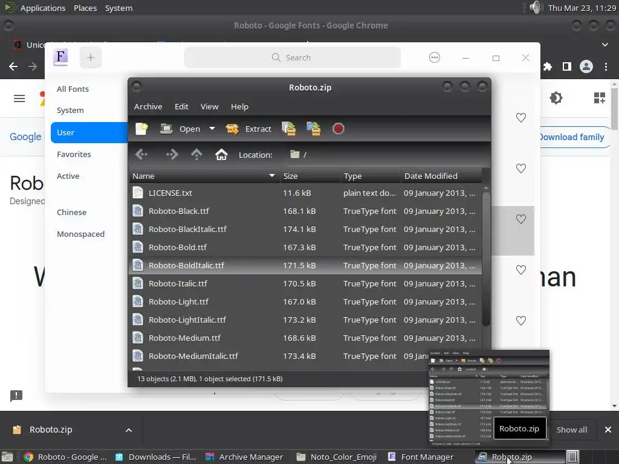This screenshot has height=464, width=619.
Task: Click the plus add fonts button
Action: (91, 57)
